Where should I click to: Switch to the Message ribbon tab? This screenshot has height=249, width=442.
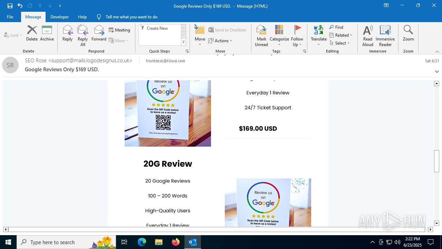pyautogui.click(x=33, y=17)
